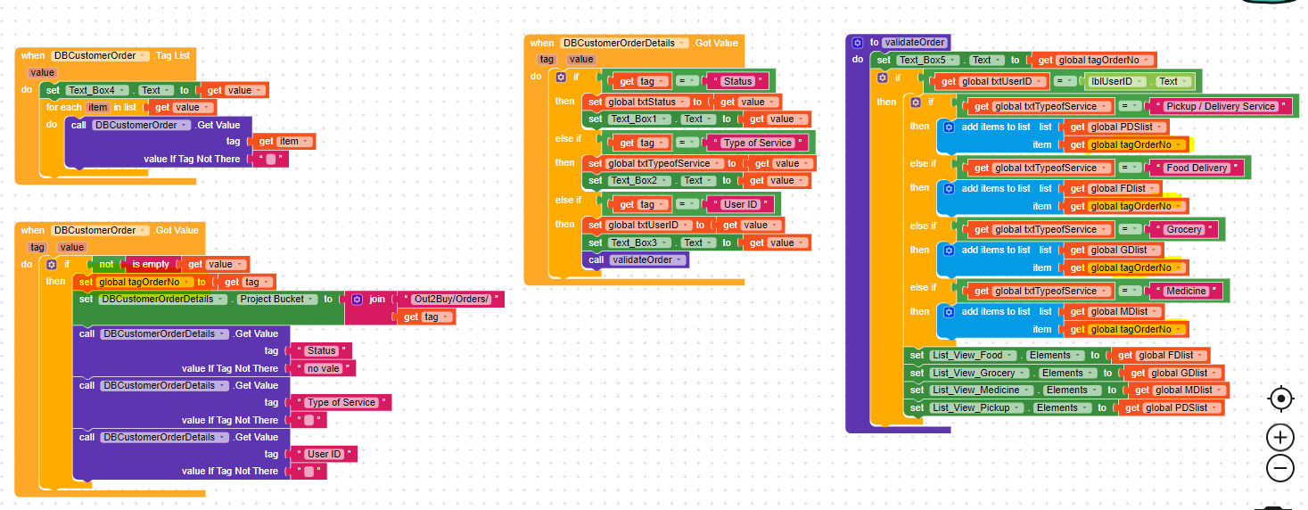Click the workspace center (crosshair) icon

(x=1280, y=399)
